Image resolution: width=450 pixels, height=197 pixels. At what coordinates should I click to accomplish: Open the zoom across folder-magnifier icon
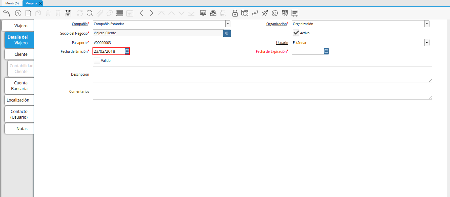pyautogui.click(x=245, y=13)
